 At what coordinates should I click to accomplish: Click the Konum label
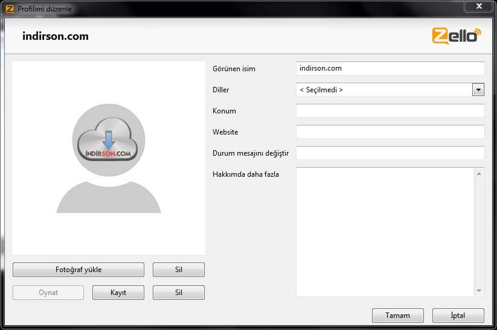click(224, 111)
